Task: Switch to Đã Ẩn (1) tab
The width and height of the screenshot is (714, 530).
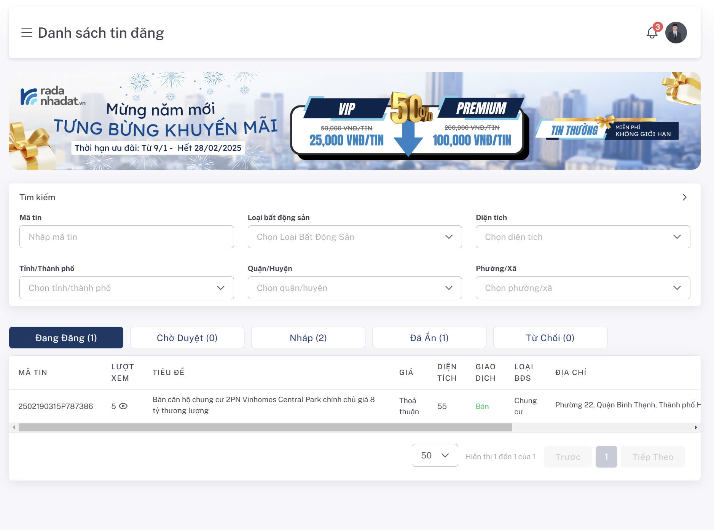Action: (x=429, y=338)
